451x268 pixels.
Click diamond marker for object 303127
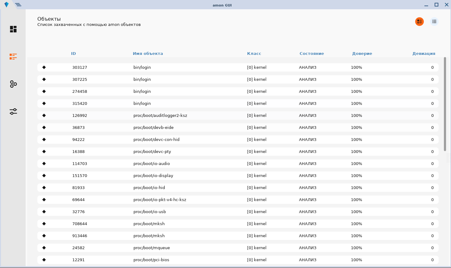[x=44, y=67]
